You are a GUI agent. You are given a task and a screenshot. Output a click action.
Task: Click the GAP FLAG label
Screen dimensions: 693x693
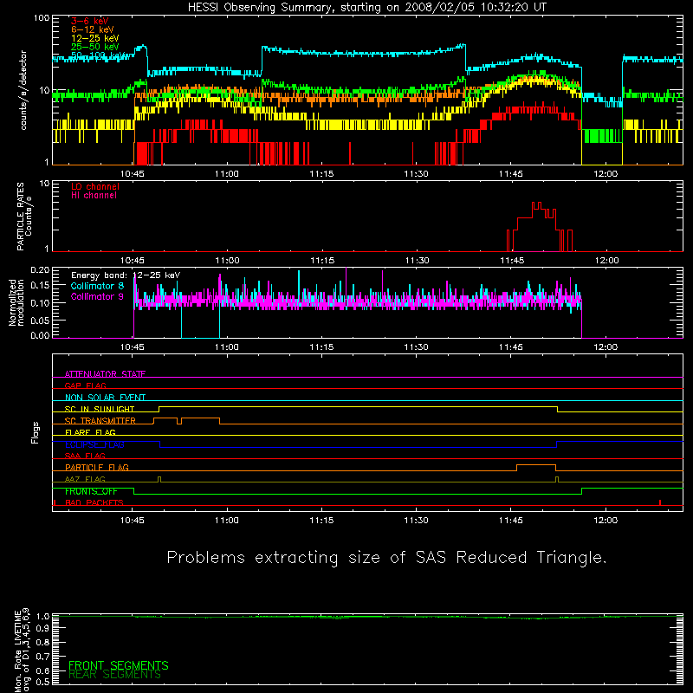[x=85, y=385]
